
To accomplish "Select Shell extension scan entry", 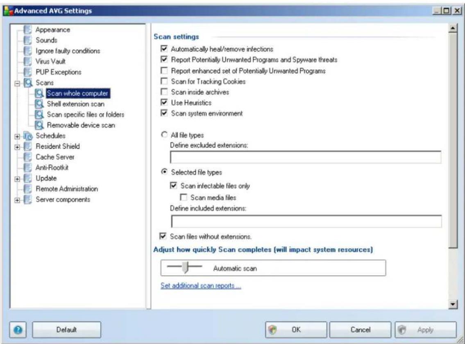I will click(x=76, y=104).
